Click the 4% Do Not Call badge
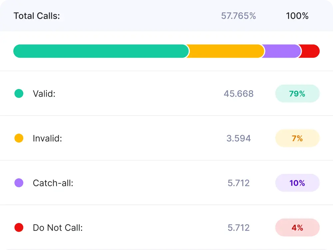The image size is (333, 250). tap(297, 228)
